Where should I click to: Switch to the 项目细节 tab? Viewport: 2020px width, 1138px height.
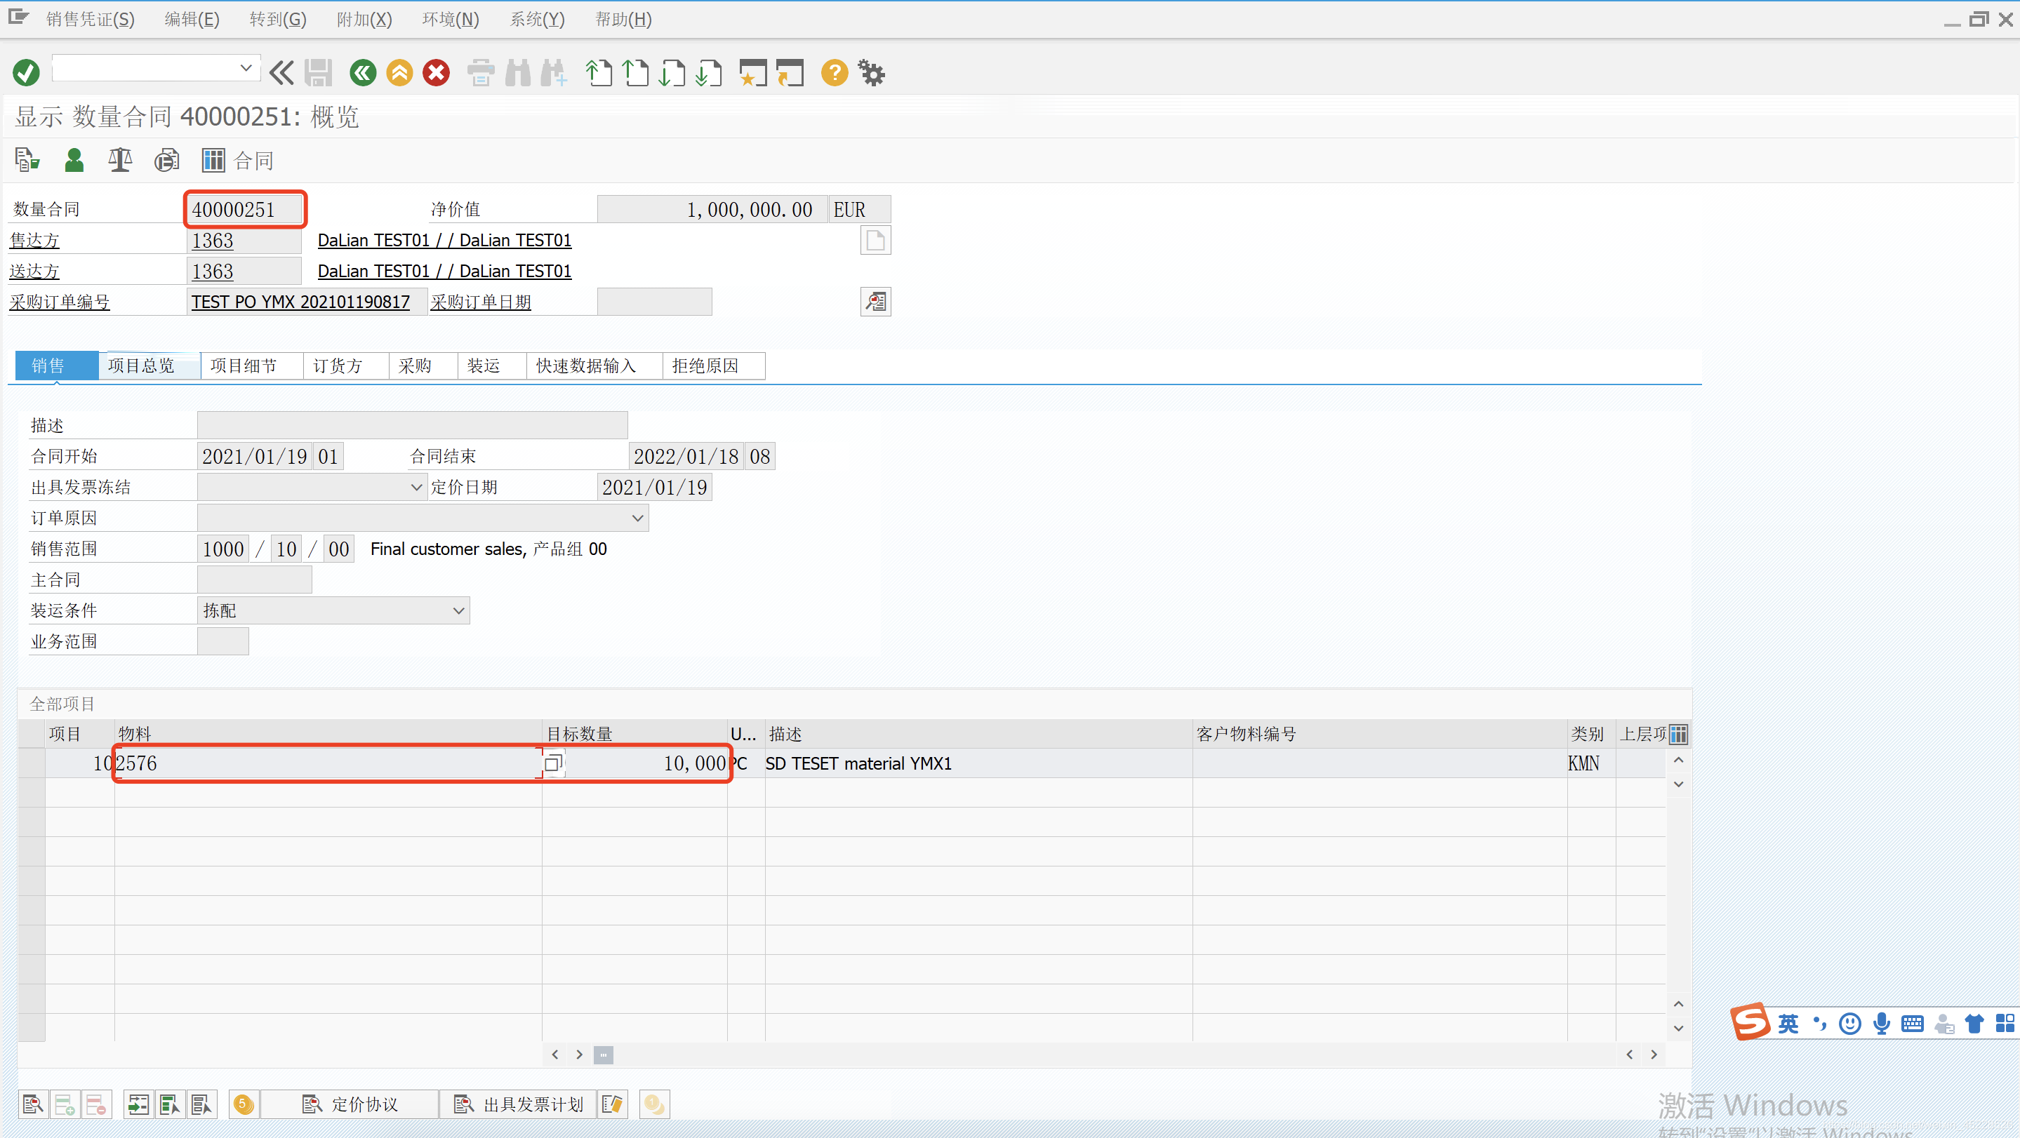252,366
